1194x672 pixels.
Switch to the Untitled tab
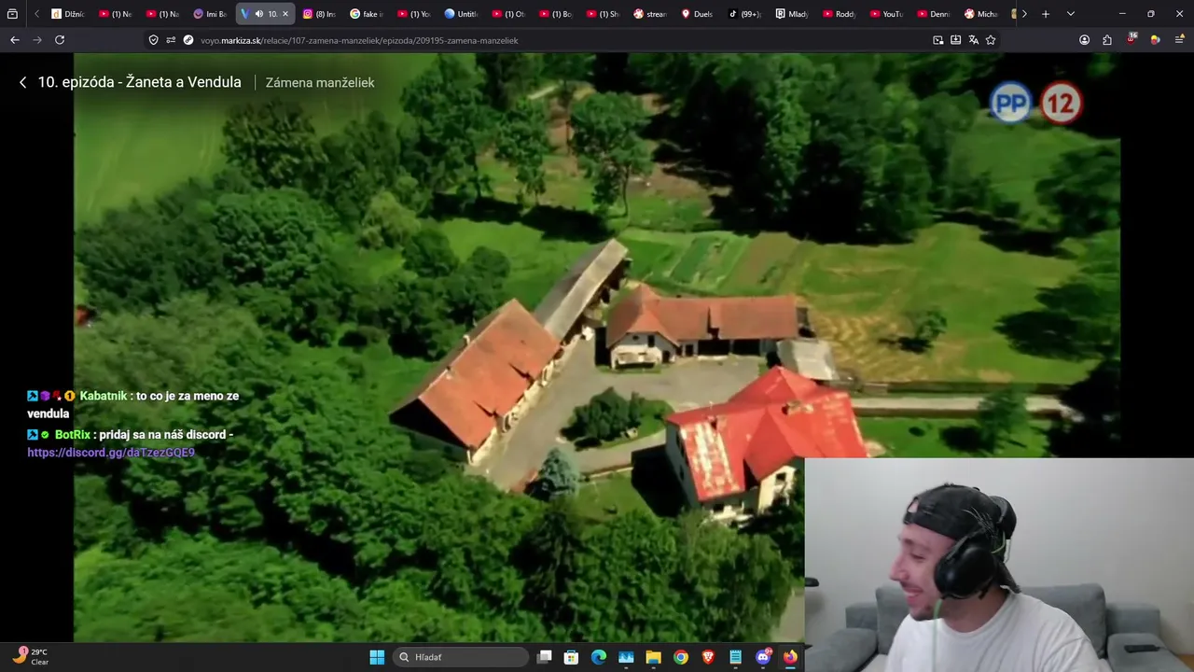[462, 14]
